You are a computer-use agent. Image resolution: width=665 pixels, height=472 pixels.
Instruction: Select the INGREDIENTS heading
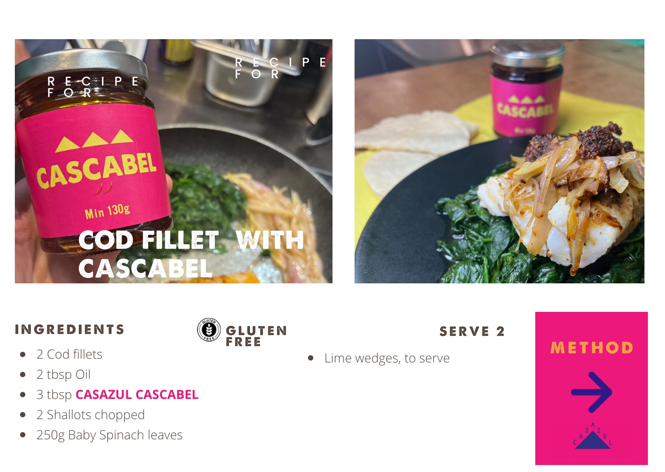(x=70, y=329)
